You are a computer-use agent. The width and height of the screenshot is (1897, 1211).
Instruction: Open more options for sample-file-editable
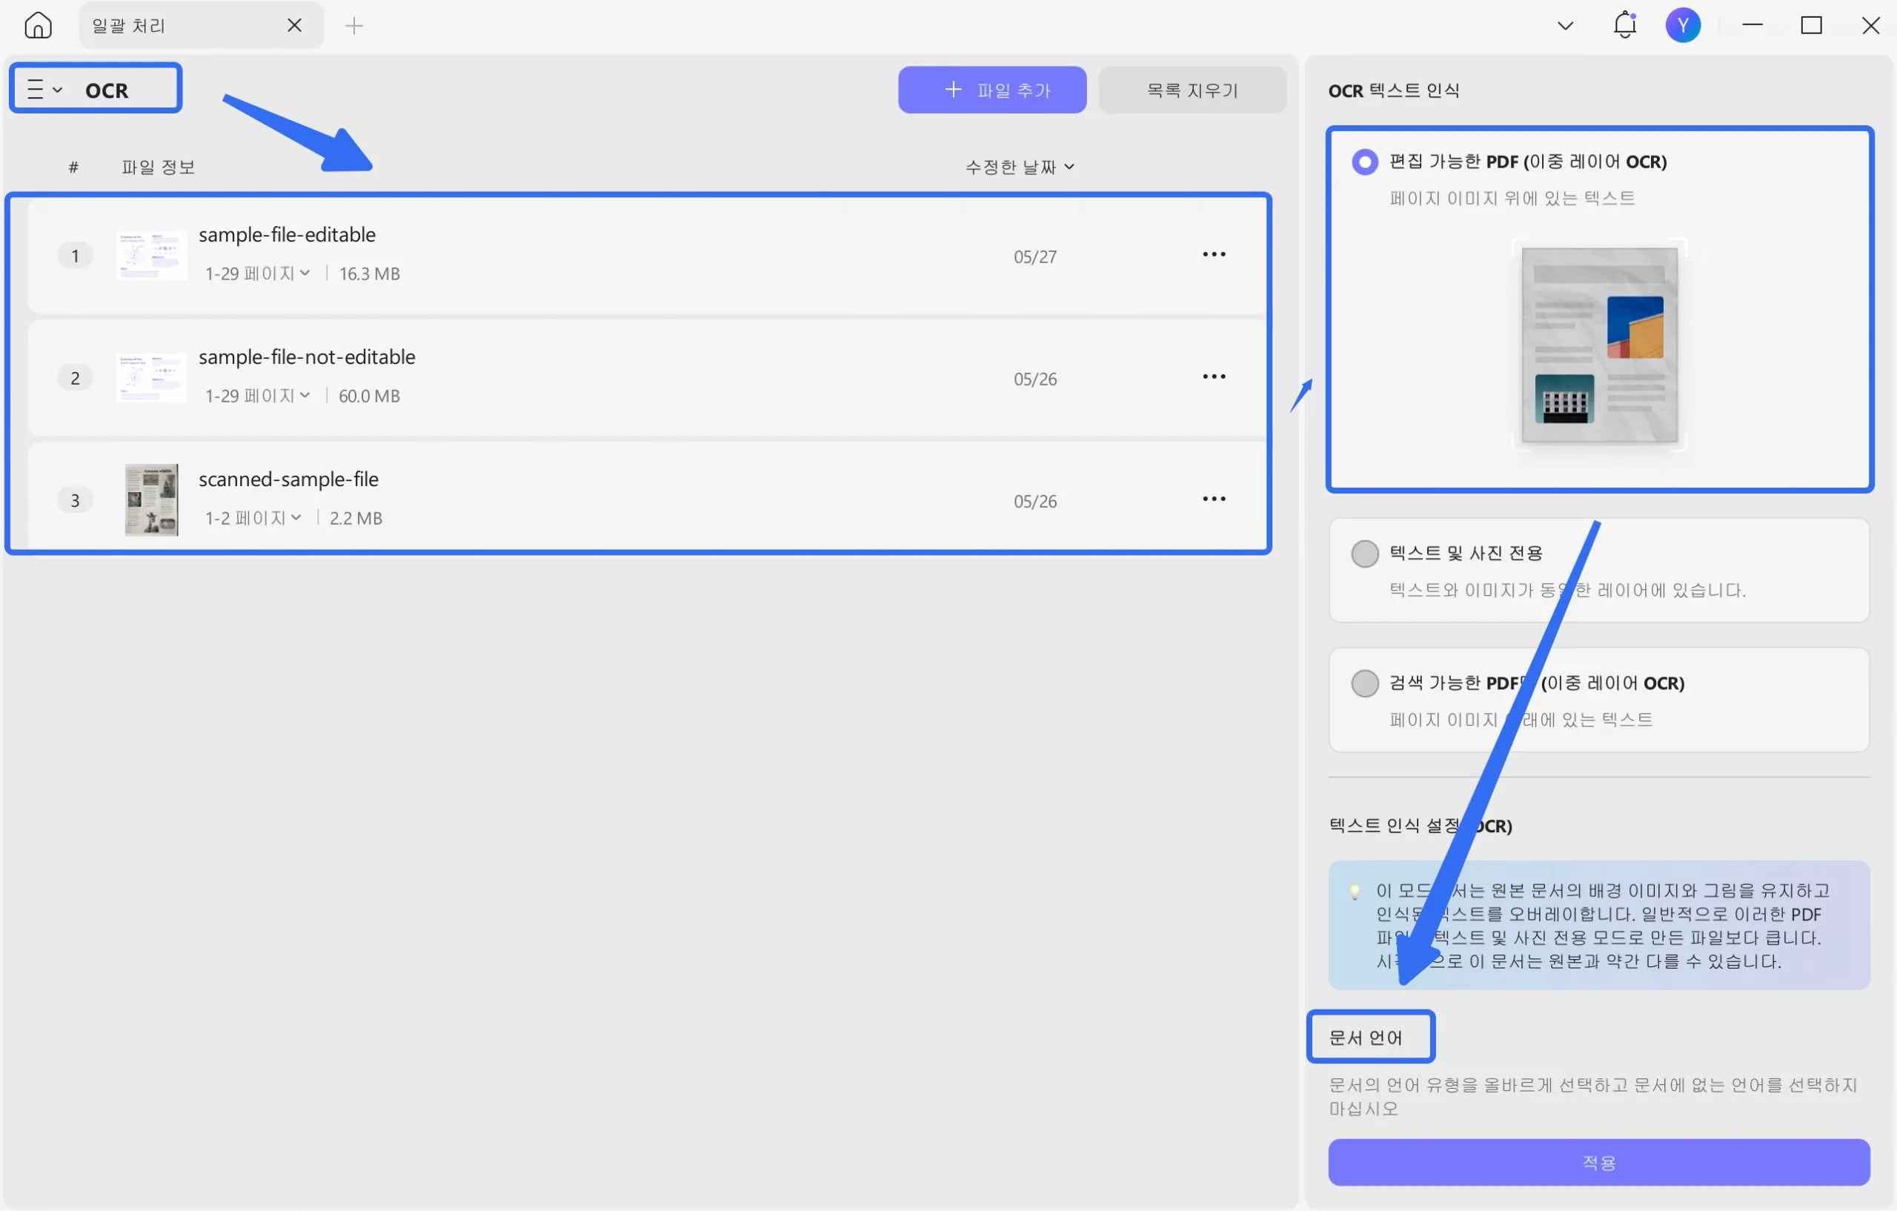(x=1214, y=254)
